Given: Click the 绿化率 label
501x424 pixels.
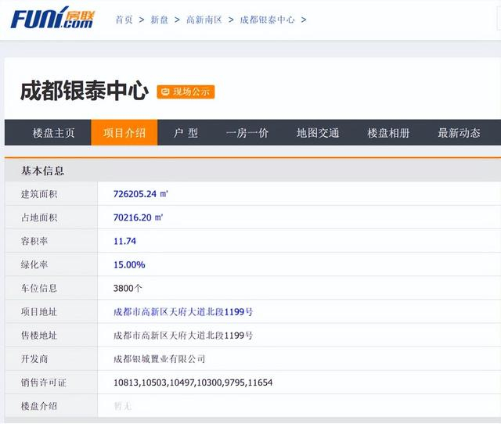Looking at the screenshot, I should 34,264.
